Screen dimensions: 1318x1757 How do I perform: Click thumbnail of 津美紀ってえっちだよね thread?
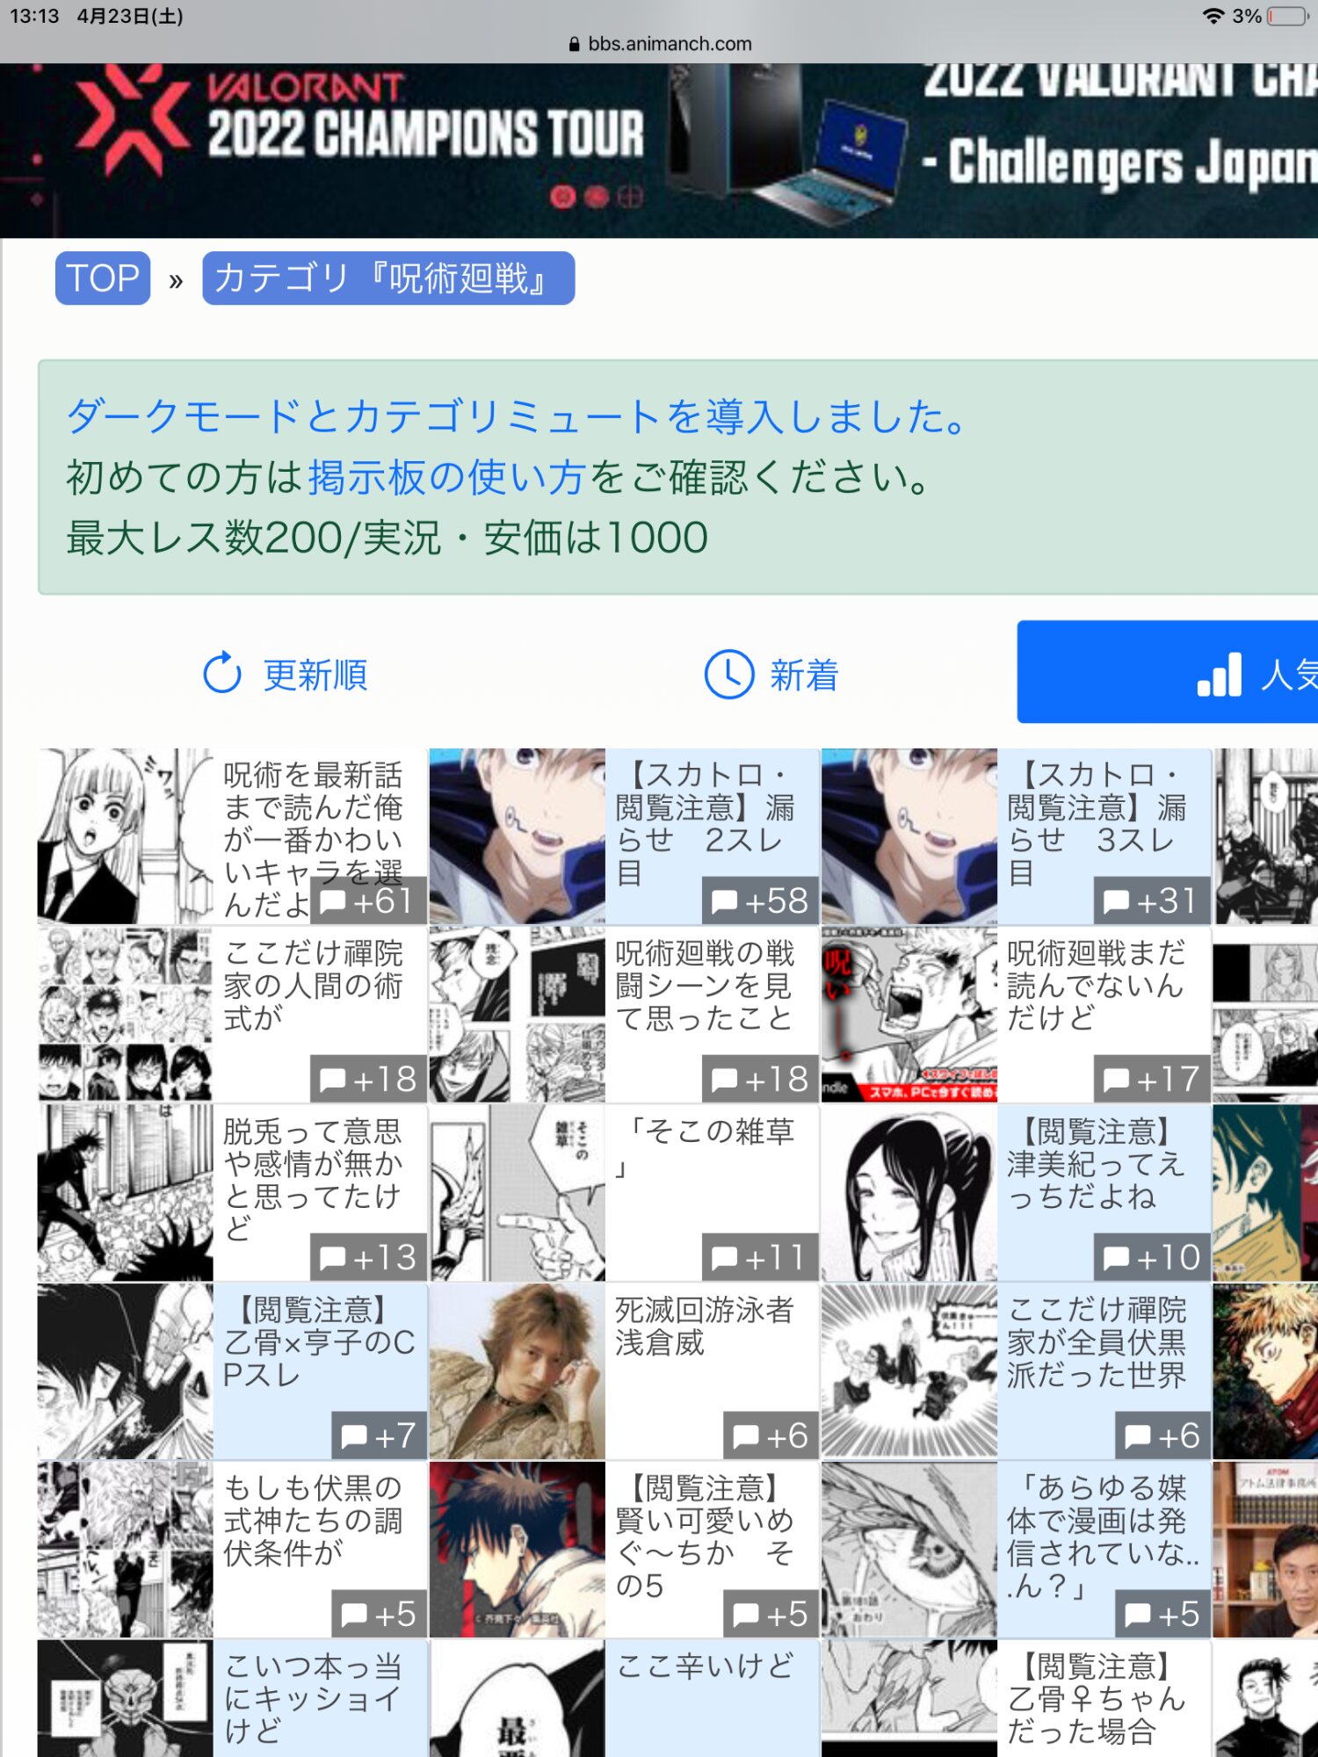[909, 1193]
